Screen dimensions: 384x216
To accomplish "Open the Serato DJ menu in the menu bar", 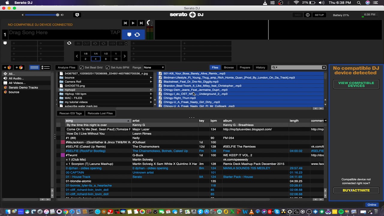I will [23, 3].
